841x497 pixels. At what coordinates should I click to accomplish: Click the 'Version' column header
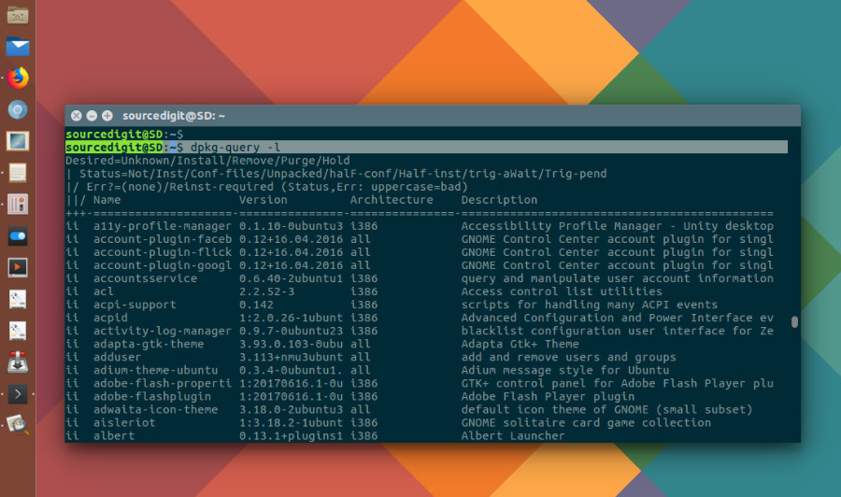(263, 200)
